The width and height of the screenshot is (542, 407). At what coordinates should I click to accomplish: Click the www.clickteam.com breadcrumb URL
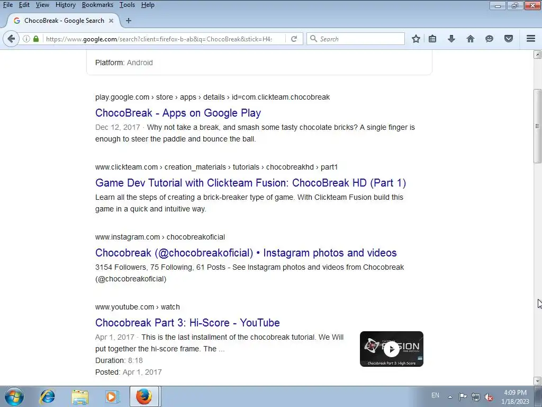216,167
